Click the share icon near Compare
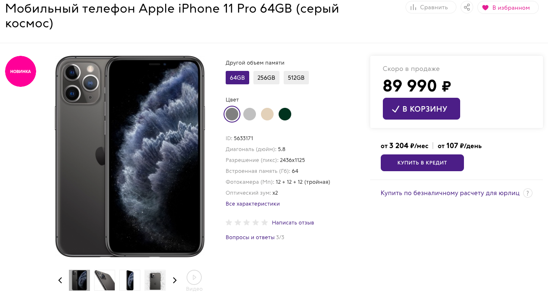This screenshot has width=548, height=300. click(466, 8)
